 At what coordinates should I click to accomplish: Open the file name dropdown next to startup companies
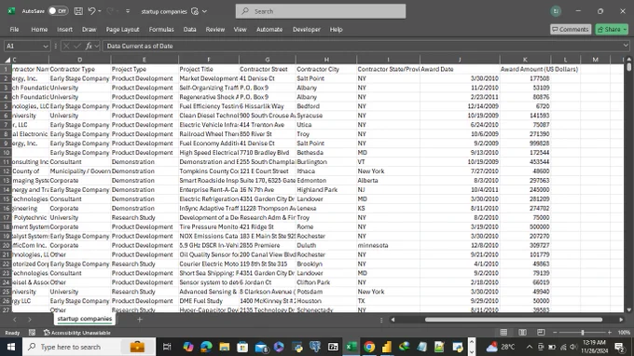coord(204,11)
